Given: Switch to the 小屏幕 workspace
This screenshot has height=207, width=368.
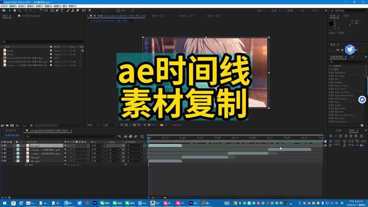Looking at the screenshot, I should (289, 11).
